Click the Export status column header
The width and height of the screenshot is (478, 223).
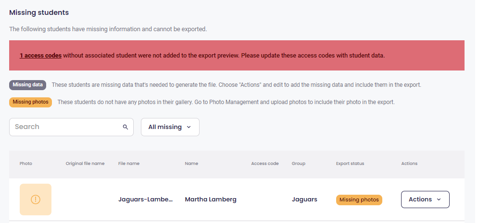tap(350, 164)
